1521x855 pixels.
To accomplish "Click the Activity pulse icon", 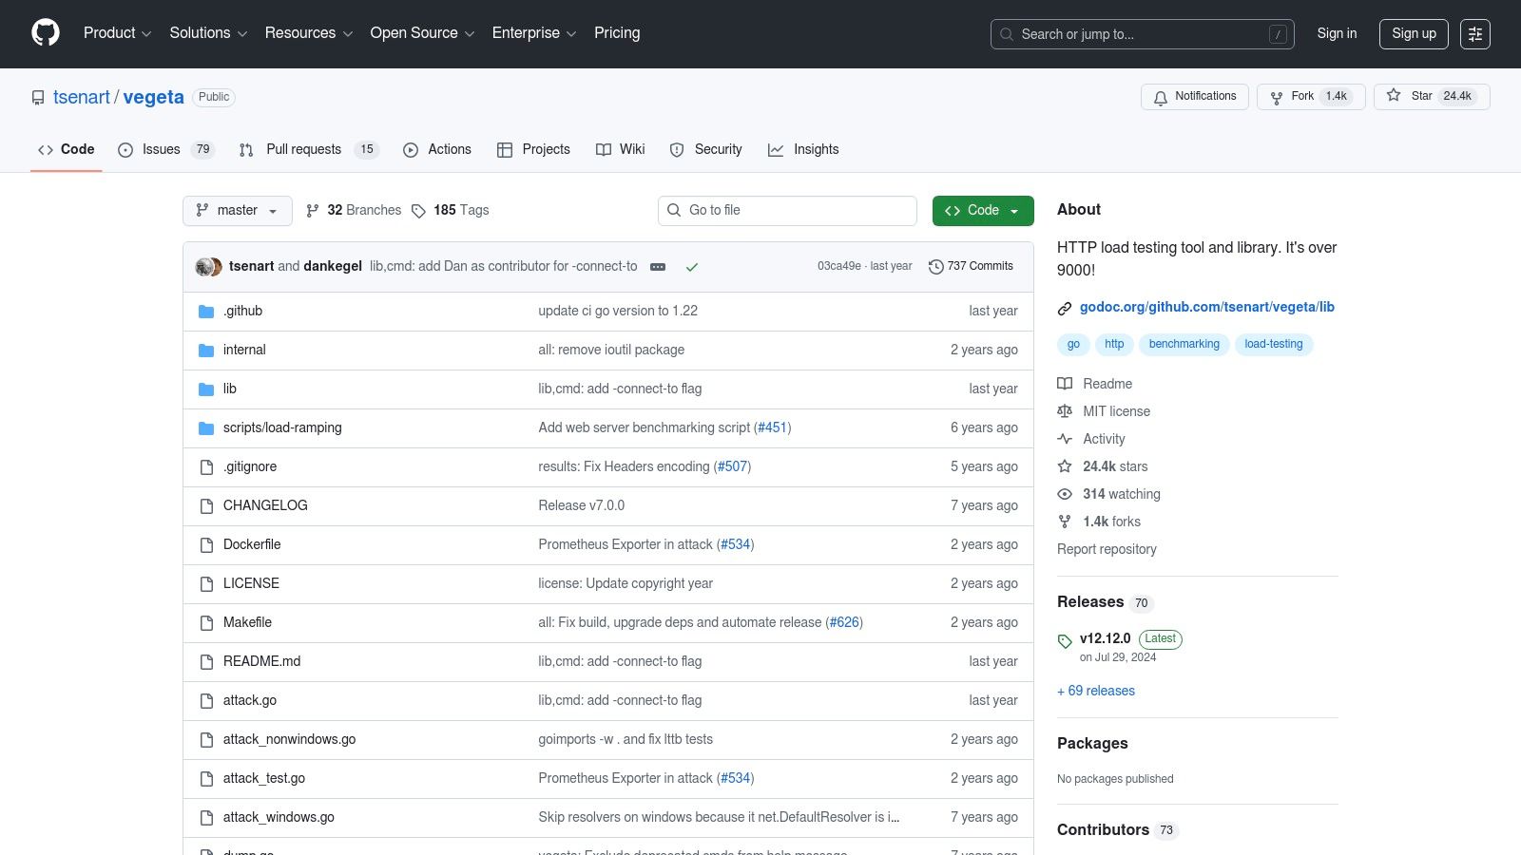I will coord(1065,439).
